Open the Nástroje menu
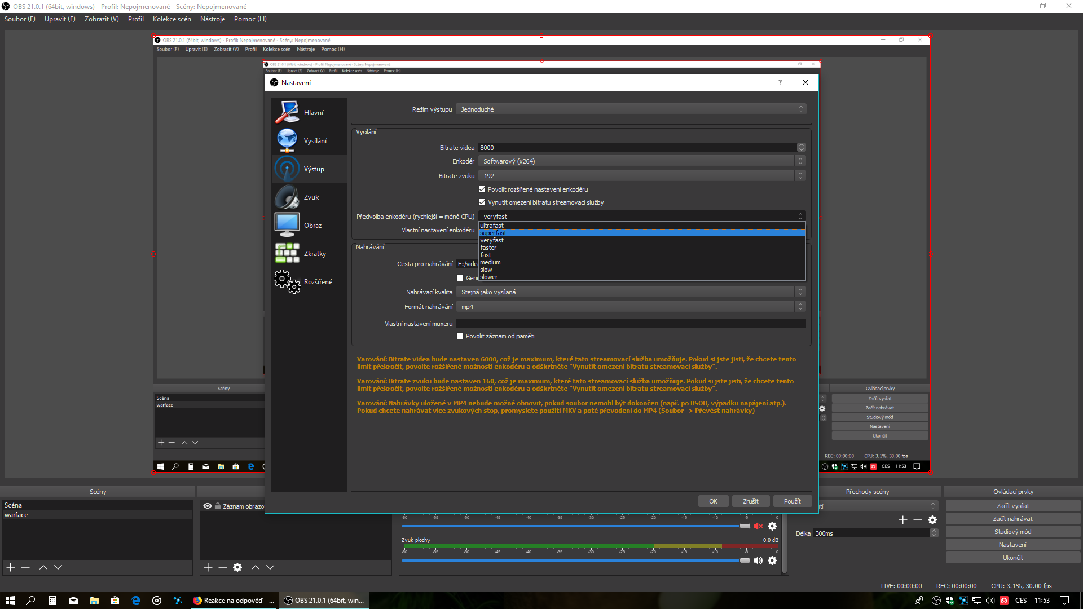 (212, 19)
